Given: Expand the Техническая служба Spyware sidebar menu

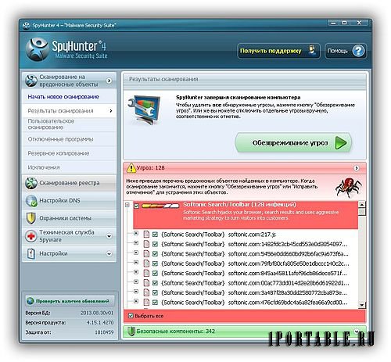Looking at the screenshot, I should pos(109,236).
